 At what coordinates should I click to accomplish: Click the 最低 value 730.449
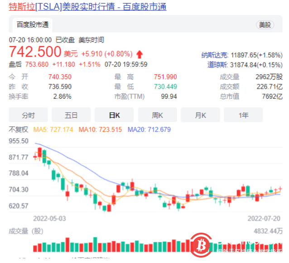[165, 86]
